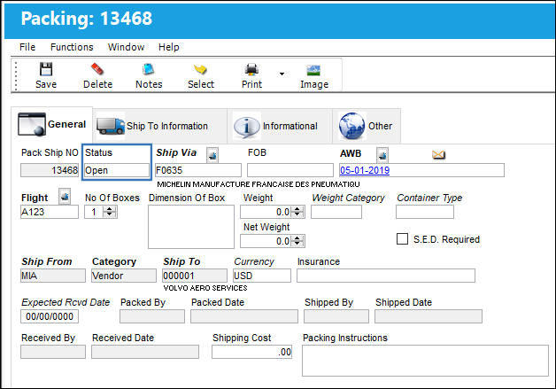Screen dimensions: 556x389
Task: Click the Flight lookup icon
Action: pyautogui.click(x=65, y=197)
